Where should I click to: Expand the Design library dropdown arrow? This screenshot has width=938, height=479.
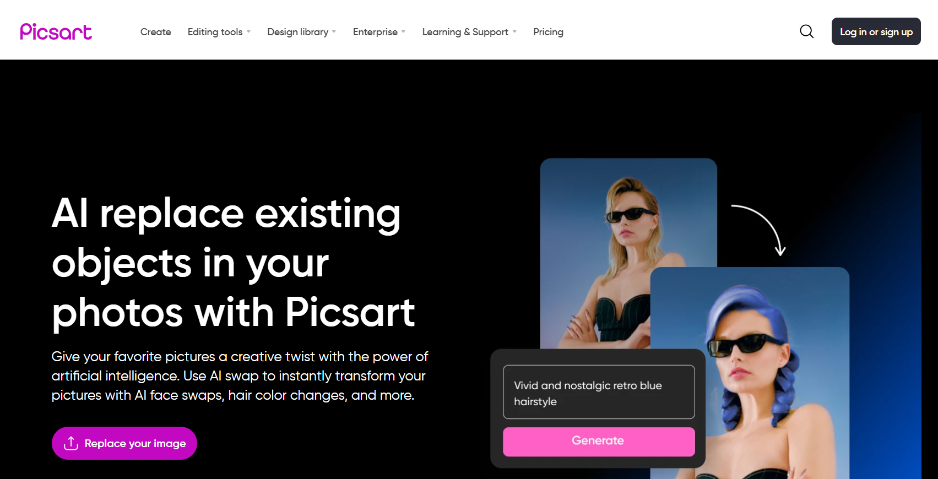334,32
